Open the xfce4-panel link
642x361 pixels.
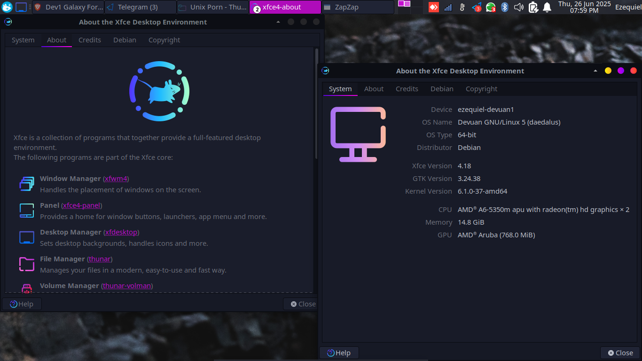pos(82,205)
